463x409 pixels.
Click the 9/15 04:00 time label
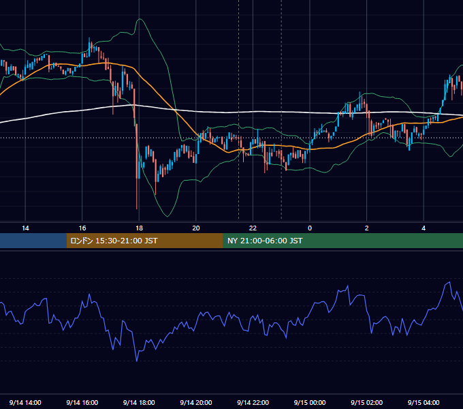(x=424, y=402)
